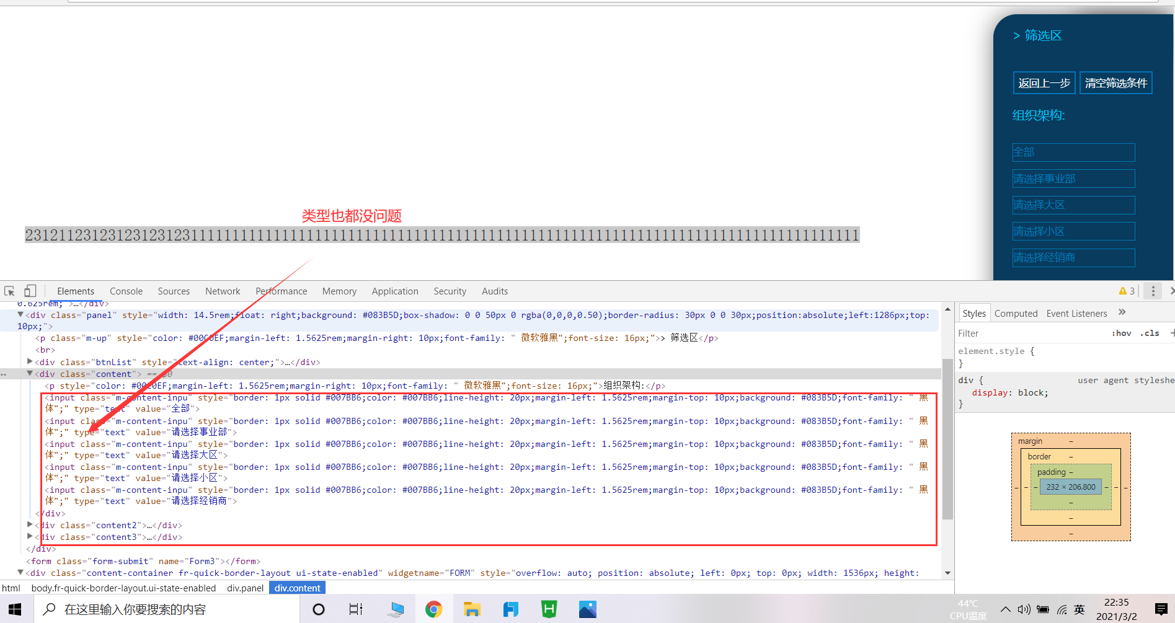Image resolution: width=1175 pixels, height=623 pixels.
Task: Open Task View on the taskbar
Action: [x=355, y=609]
